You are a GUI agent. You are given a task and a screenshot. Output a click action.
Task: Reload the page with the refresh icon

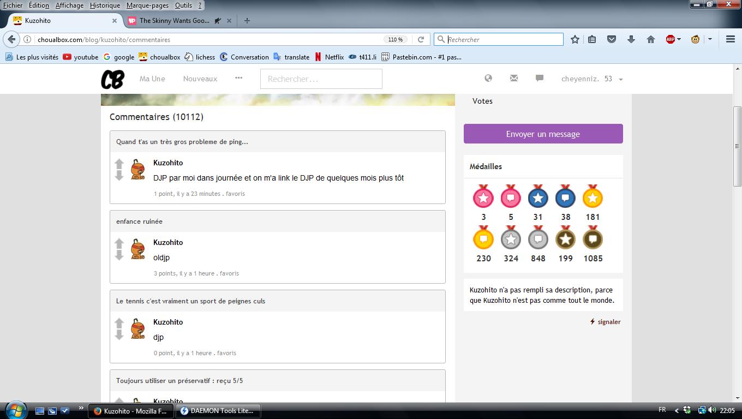[x=421, y=39]
